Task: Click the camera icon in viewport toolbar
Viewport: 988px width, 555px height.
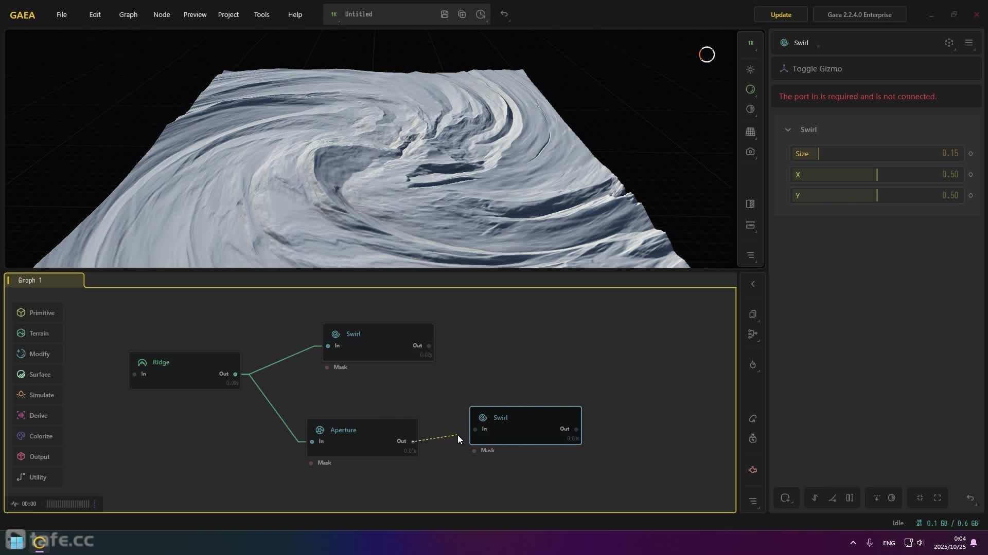Action: [x=750, y=152]
